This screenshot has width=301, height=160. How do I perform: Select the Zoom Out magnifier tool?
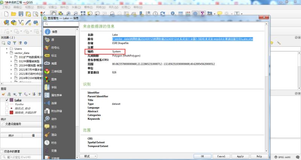(76, 13)
